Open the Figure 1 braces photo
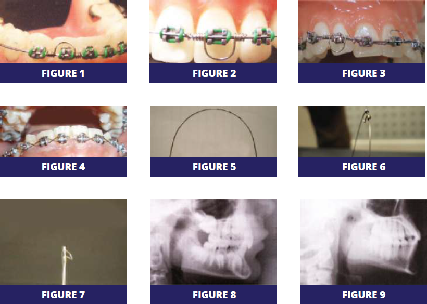This screenshot has width=427, height=304. coord(64,32)
